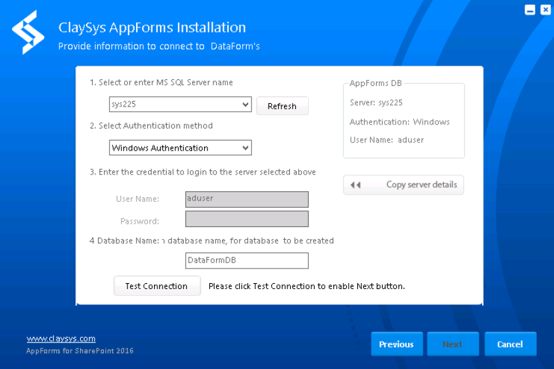This screenshot has width=554, height=369.
Task: Click the Password input field
Action: click(247, 219)
